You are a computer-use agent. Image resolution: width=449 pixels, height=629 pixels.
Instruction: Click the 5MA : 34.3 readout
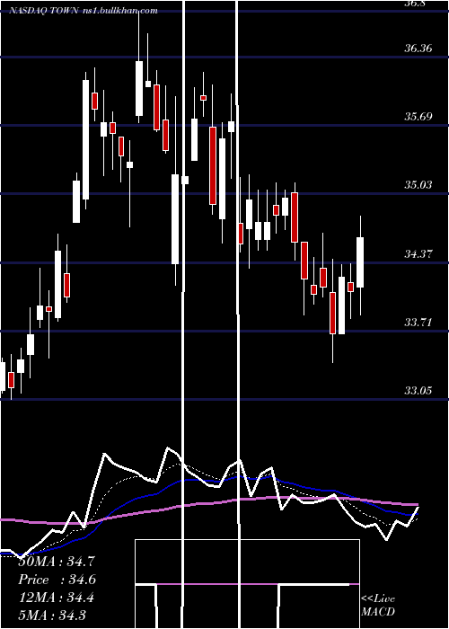pos(52,615)
